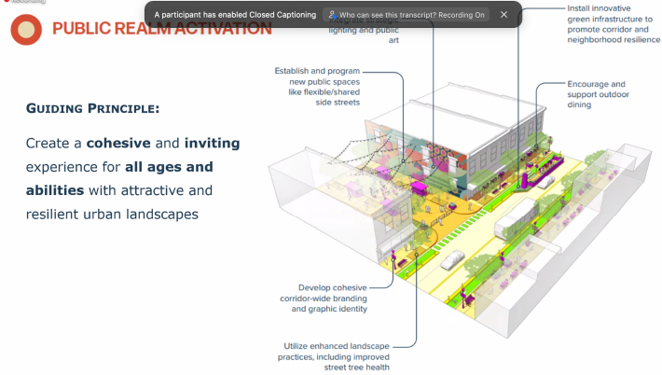Click the 'A participant has enabled Closed Captioning' message
Screen dimensions: 662x375
pyautogui.click(x=235, y=15)
